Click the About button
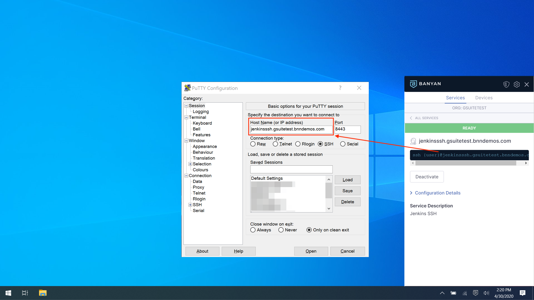The height and width of the screenshot is (300, 534). [x=202, y=251]
